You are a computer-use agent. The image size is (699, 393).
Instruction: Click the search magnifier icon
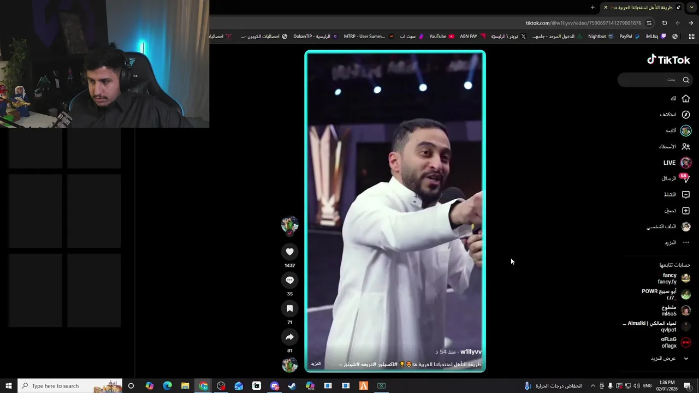coord(686,80)
